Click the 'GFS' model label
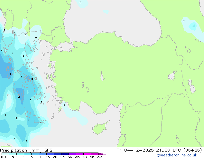Viewport: 204px width, 158px height. (48, 150)
